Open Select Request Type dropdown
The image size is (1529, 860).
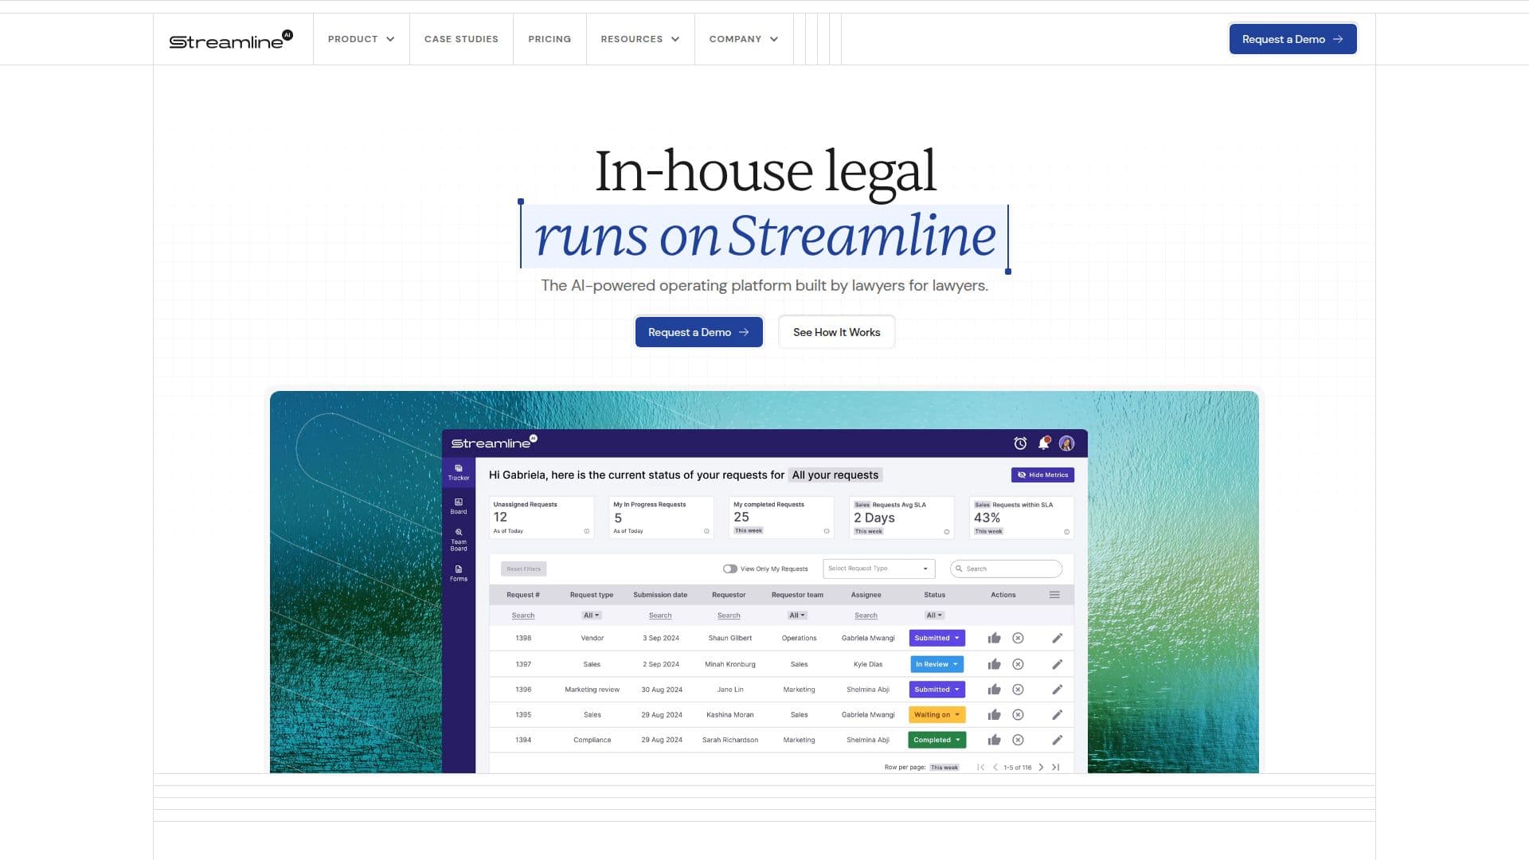(x=878, y=569)
